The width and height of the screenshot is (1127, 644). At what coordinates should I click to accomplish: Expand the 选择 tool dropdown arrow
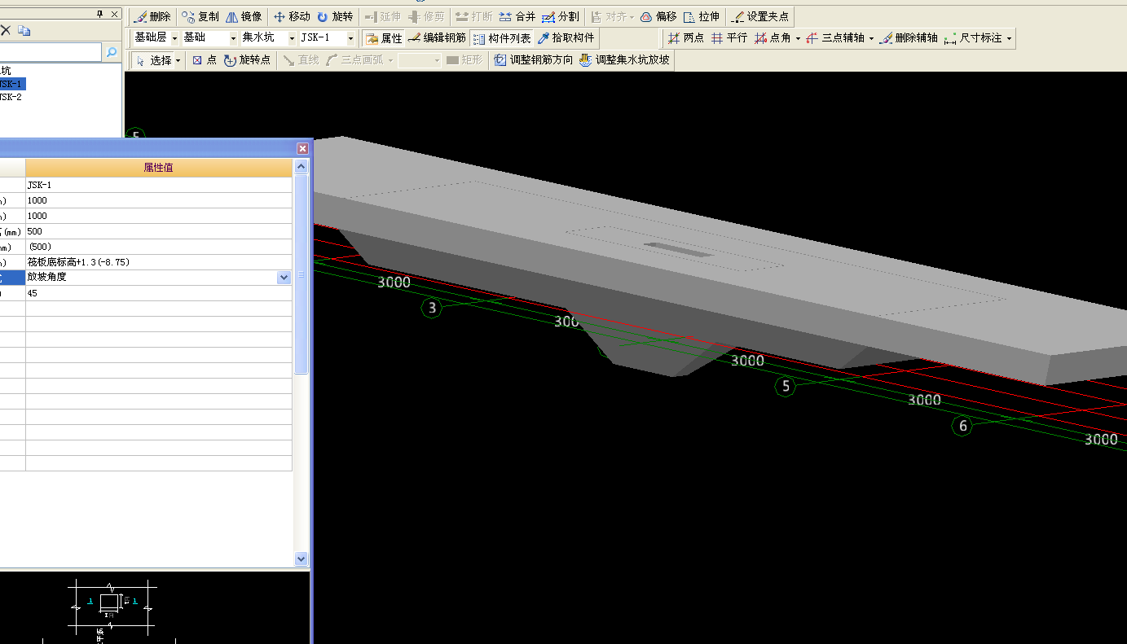tap(178, 60)
